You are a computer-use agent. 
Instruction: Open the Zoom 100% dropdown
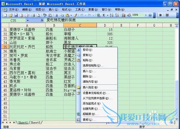(146, 15)
